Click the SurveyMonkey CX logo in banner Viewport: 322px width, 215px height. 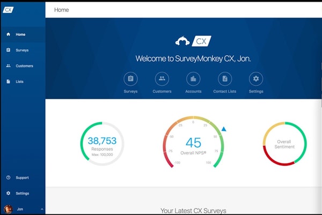pyautogui.click(x=193, y=41)
